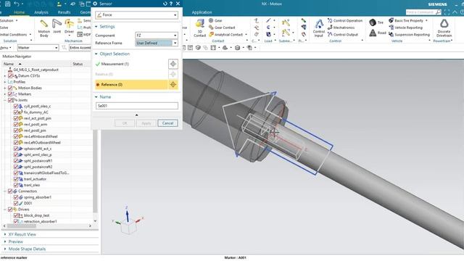Click navigator vertical scrollbar
Viewport: 464px width, 261px height.
point(95,171)
